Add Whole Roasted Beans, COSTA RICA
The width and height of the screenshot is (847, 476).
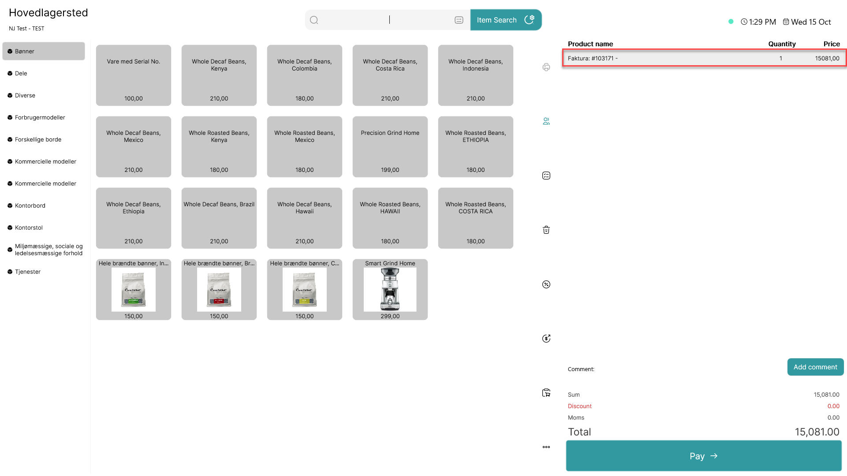476,218
